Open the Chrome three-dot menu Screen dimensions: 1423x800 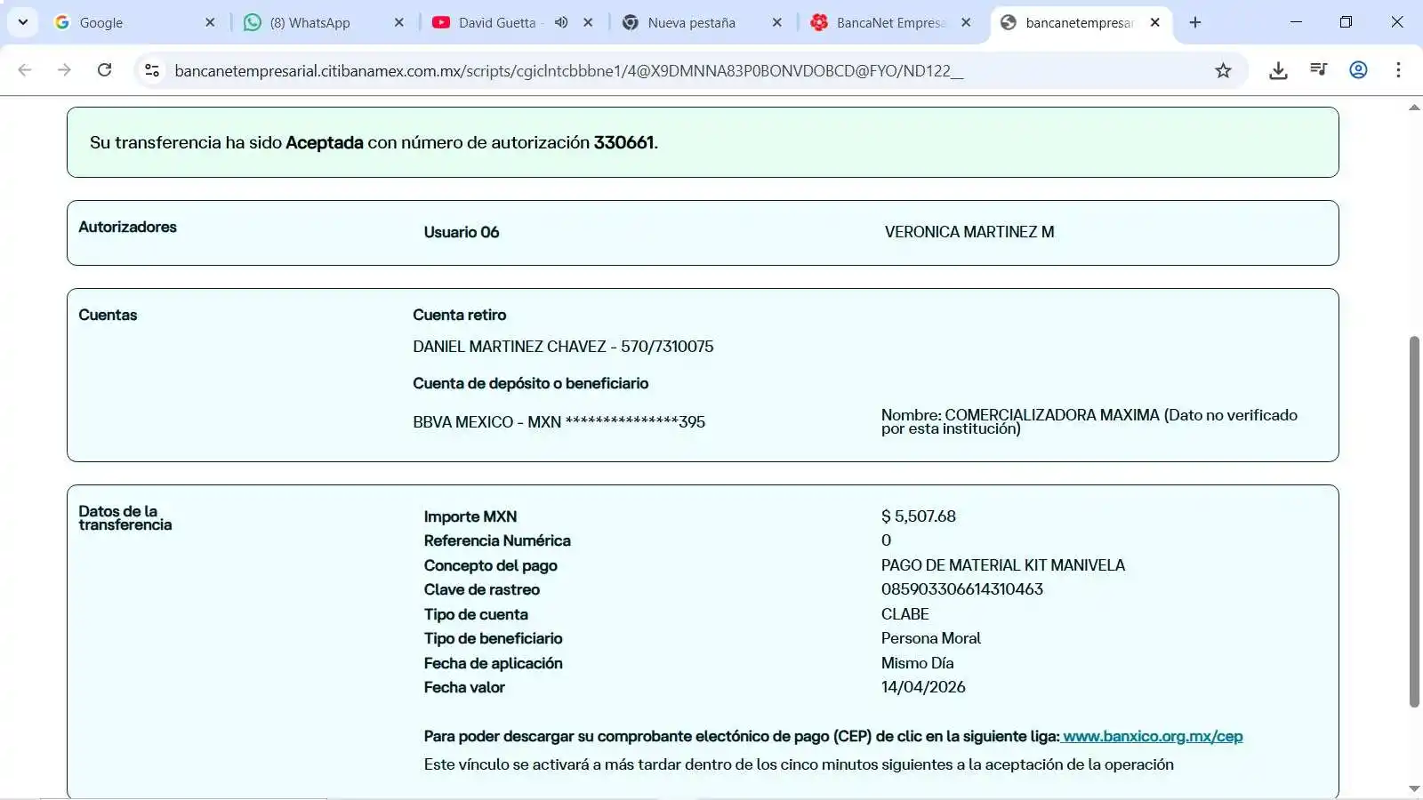[x=1398, y=70]
